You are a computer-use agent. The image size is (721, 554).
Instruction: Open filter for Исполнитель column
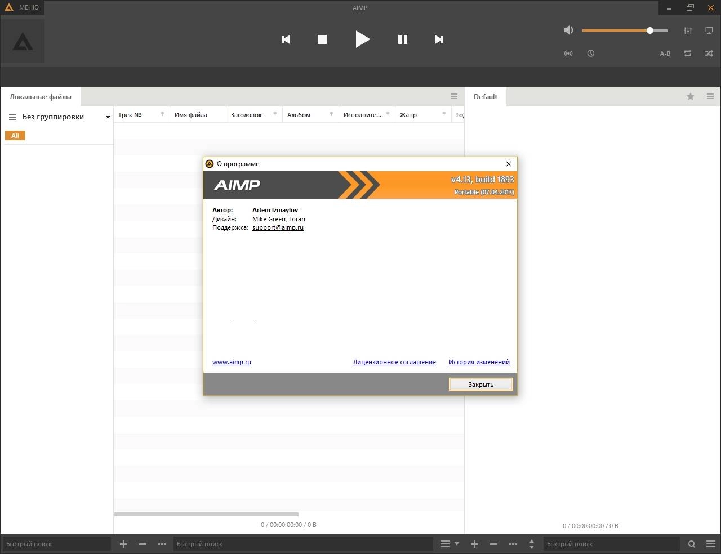click(388, 114)
